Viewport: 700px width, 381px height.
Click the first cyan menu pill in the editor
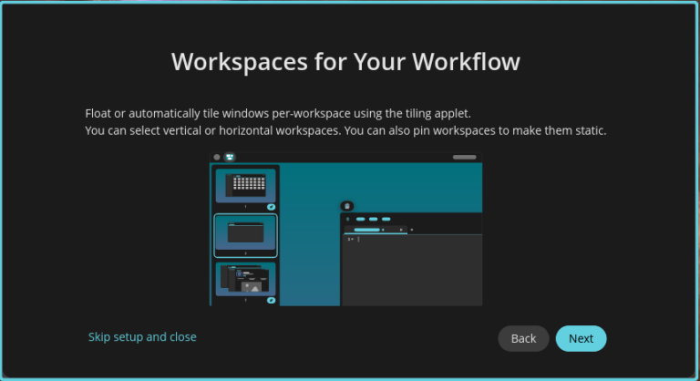360,220
